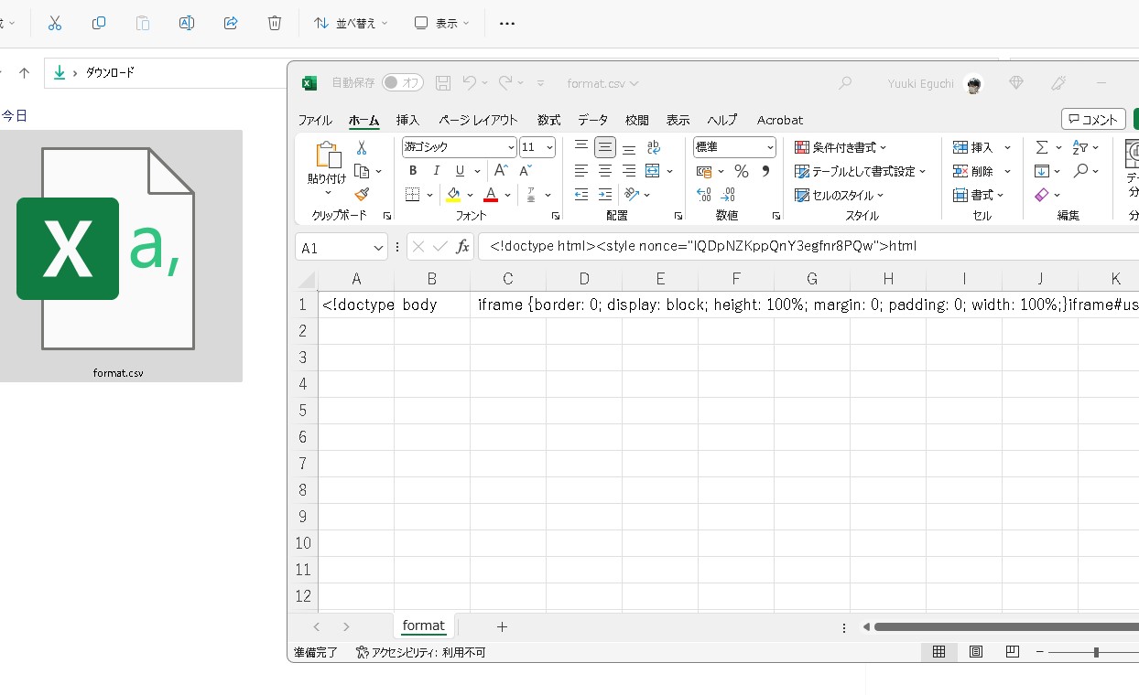Apply bold formatting to the cell
The width and height of the screenshot is (1139, 695).
click(x=412, y=170)
